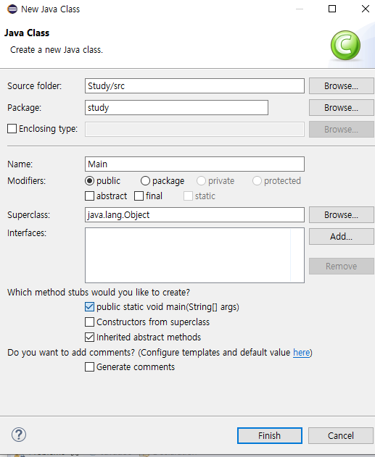Tick the abstract modifier checkbox
This screenshot has width=375, height=457.
click(90, 196)
